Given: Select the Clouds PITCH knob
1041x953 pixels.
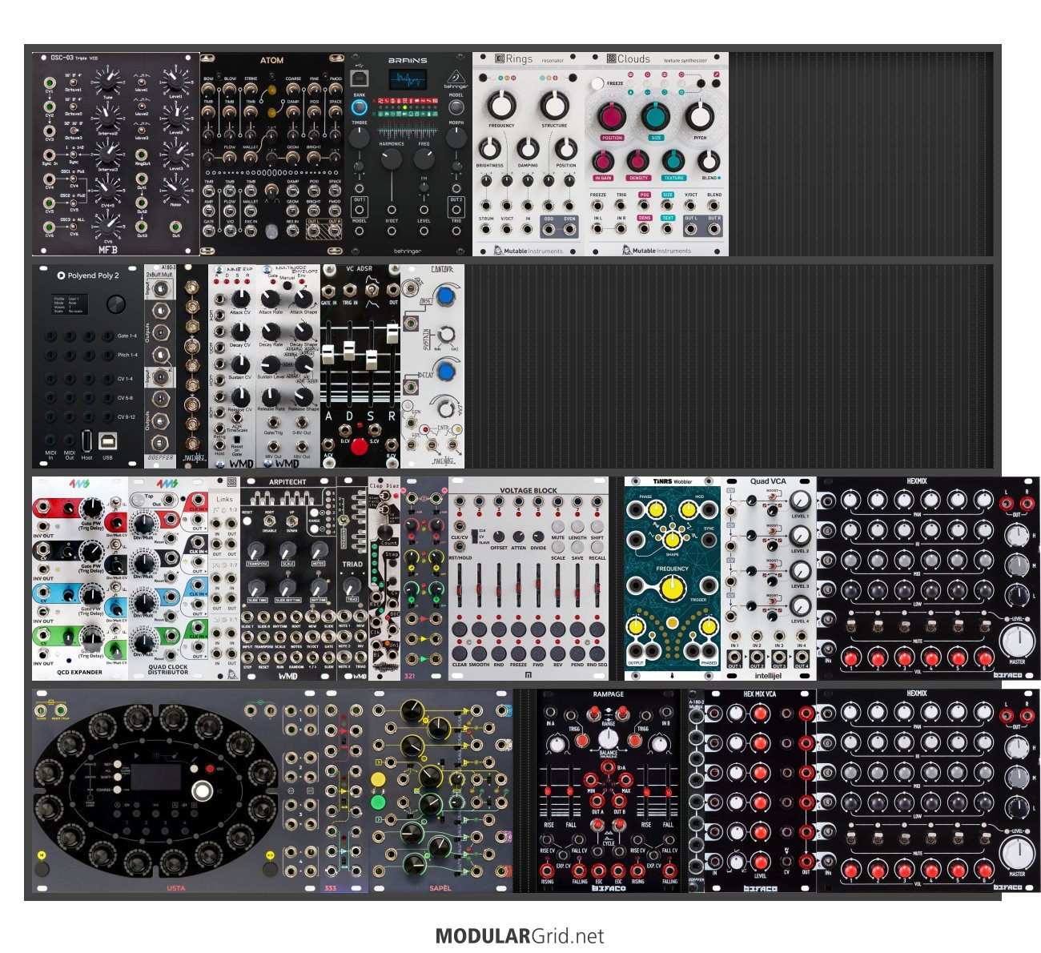Looking at the screenshot, I should pos(700,118).
